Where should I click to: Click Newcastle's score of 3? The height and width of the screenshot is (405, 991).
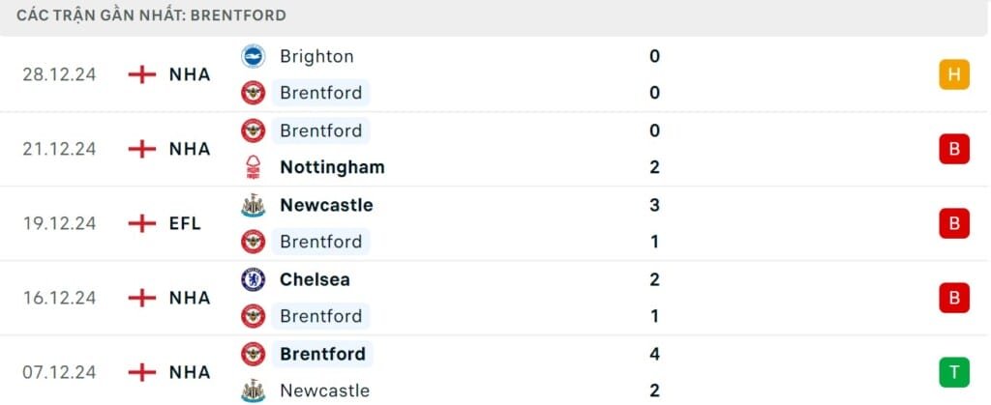click(x=655, y=205)
